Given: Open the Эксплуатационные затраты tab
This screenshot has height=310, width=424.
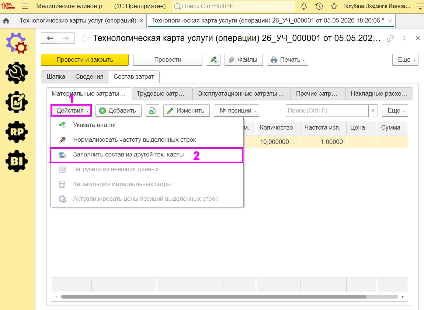Looking at the screenshot, I should (241, 94).
